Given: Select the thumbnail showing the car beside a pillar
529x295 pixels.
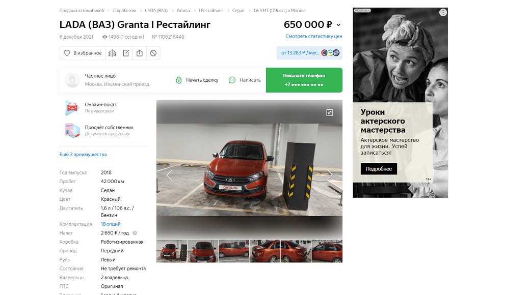Looking at the screenshot, I should click(x=172, y=251).
